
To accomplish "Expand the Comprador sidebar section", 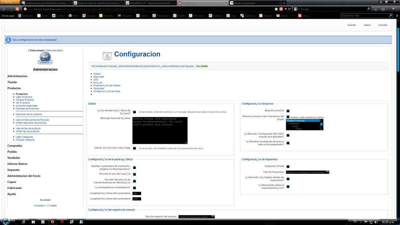I will (x=15, y=146).
